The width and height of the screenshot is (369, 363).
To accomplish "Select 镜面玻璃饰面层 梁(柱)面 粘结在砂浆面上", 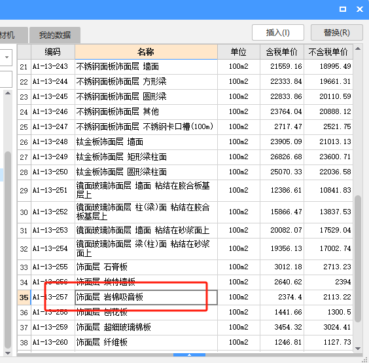I will coord(146,249).
